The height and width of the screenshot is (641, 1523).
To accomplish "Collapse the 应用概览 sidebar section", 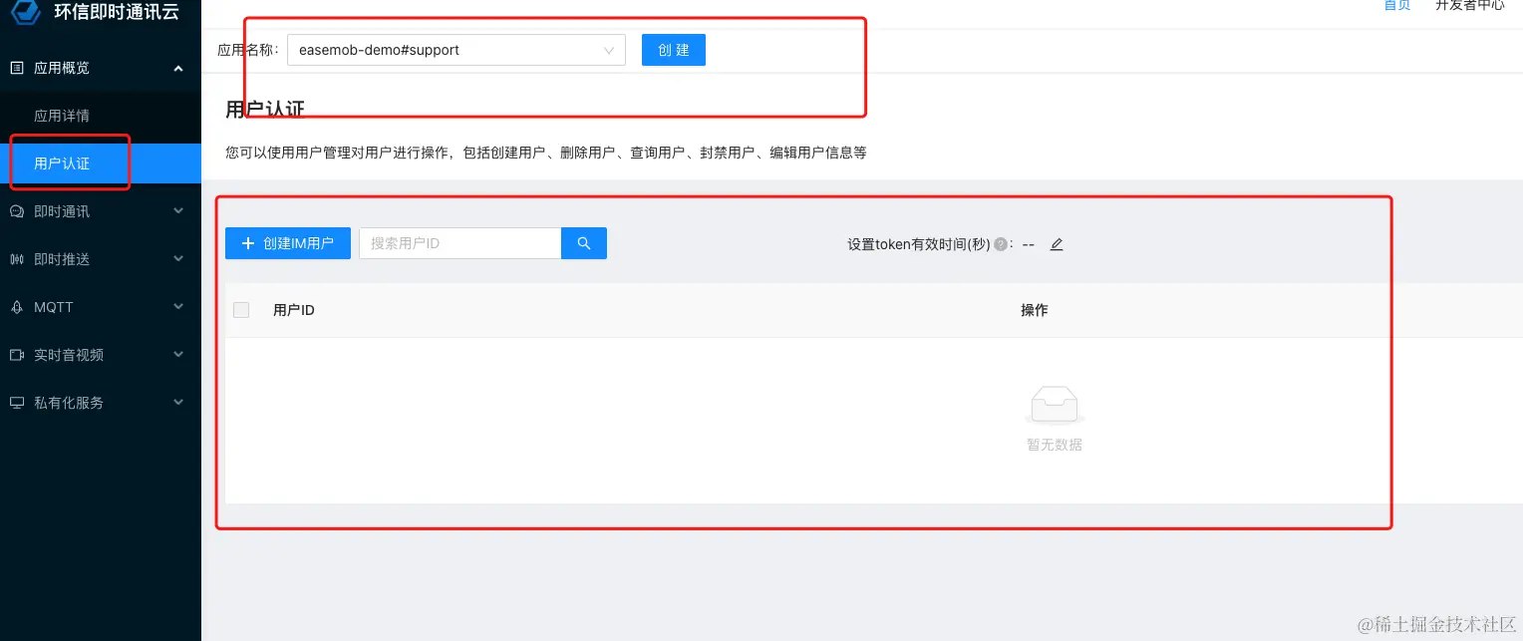I will (177, 68).
